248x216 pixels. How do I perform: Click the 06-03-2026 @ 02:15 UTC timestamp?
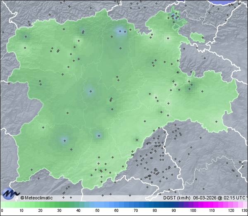[219, 198]
